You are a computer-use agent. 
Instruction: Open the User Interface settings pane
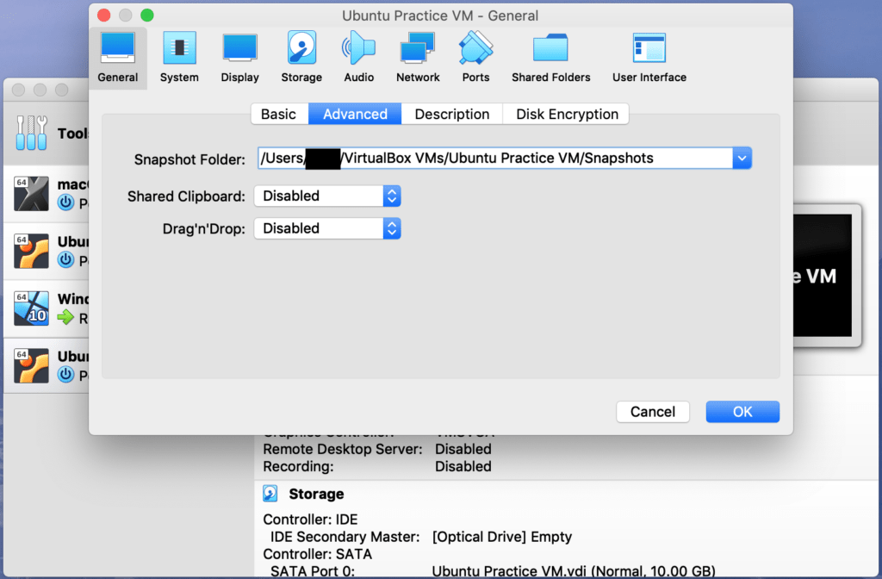649,59
